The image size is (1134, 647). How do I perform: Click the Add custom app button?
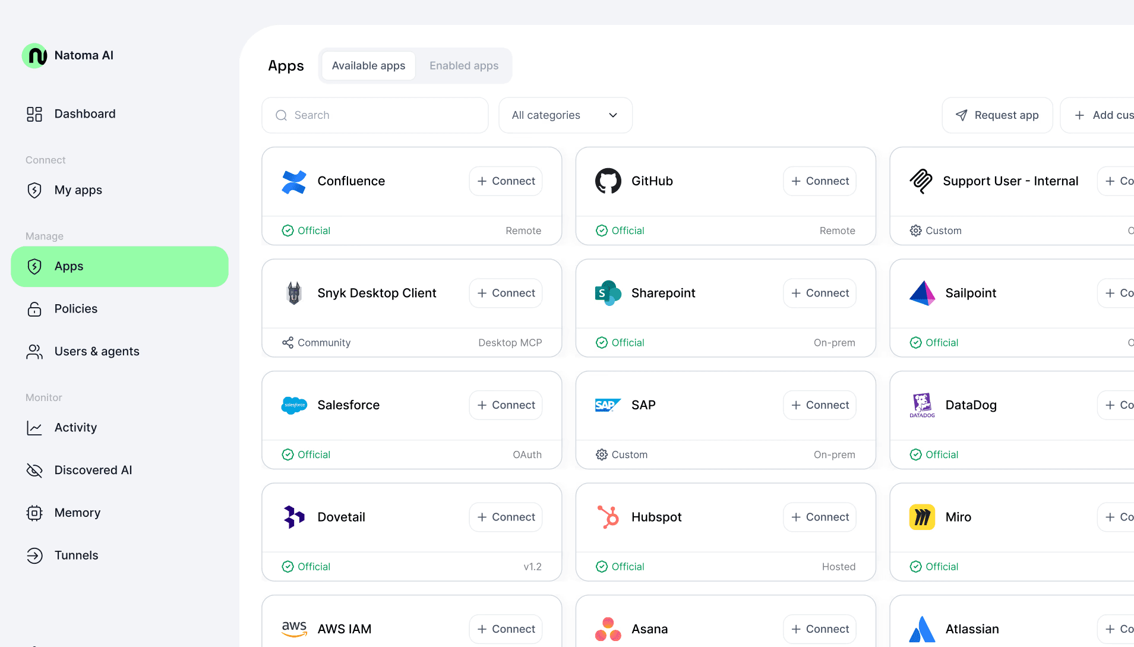pos(1098,115)
